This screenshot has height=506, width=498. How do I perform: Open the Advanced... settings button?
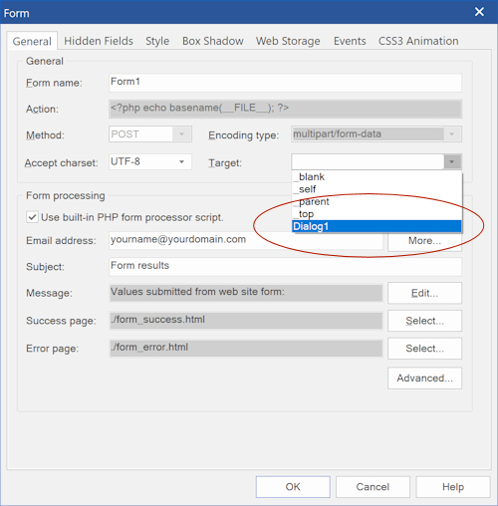point(424,378)
